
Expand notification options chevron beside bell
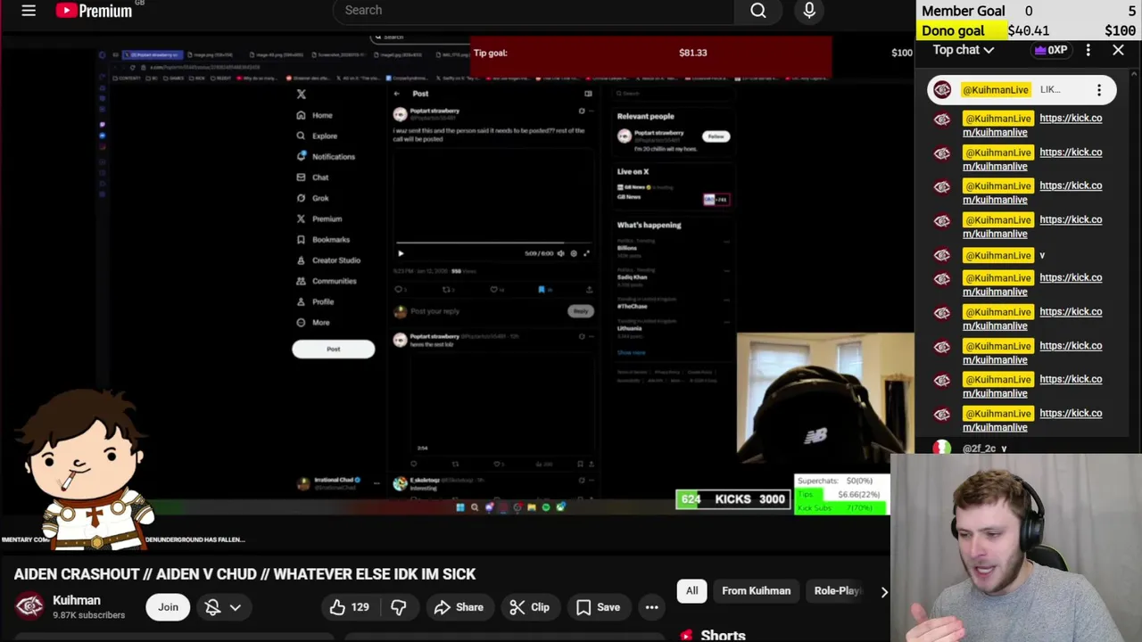(236, 607)
